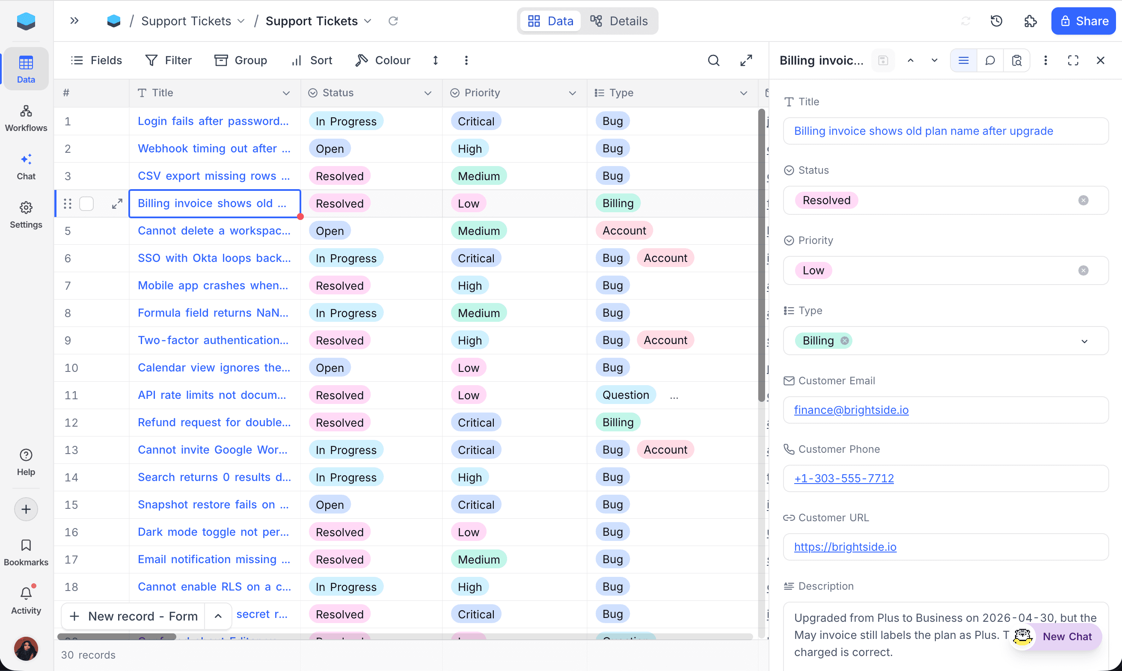Go to next record arrow
1122x671 pixels.
pos(934,60)
